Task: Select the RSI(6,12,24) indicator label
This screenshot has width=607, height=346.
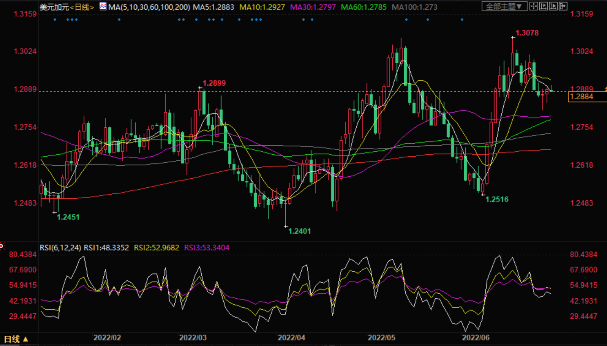Action: pyautogui.click(x=60, y=248)
